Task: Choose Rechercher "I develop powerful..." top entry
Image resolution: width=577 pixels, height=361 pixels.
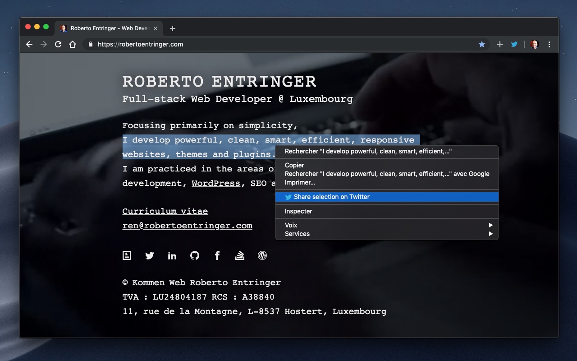Action: coord(387,151)
